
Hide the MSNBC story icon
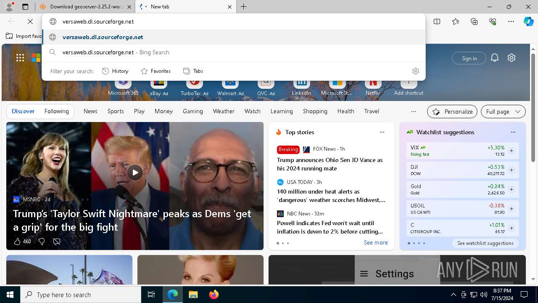(57, 242)
